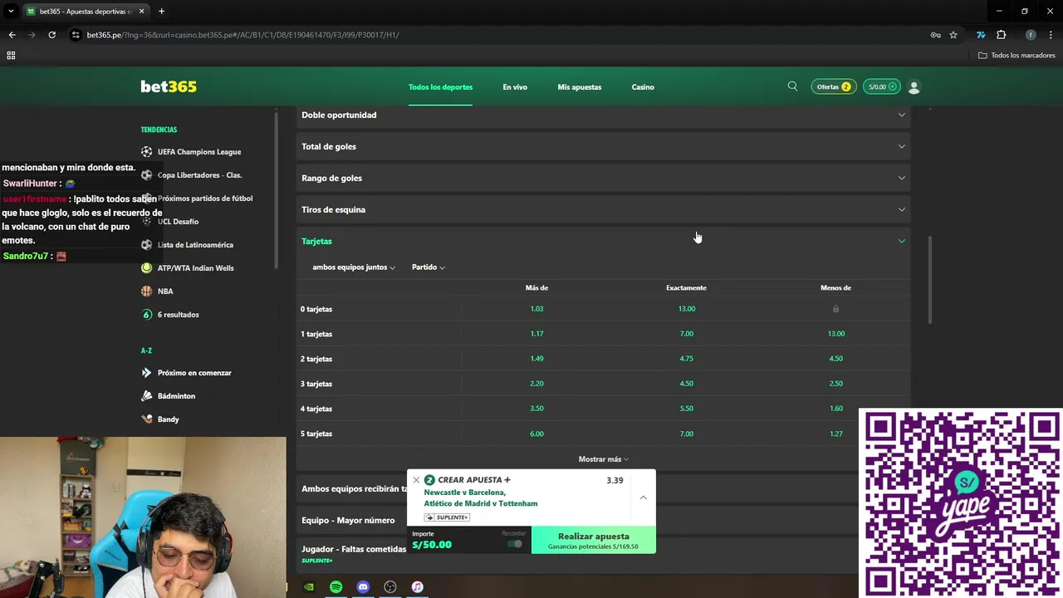Screen dimensions: 1063x598
Task: Remove bet with the betslip X icon
Action: point(416,480)
